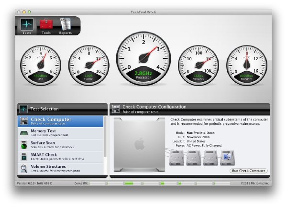The height and width of the screenshot is (207, 287).
Task: Click the TechTool Pro 6 window title
Action: [x=143, y=12]
